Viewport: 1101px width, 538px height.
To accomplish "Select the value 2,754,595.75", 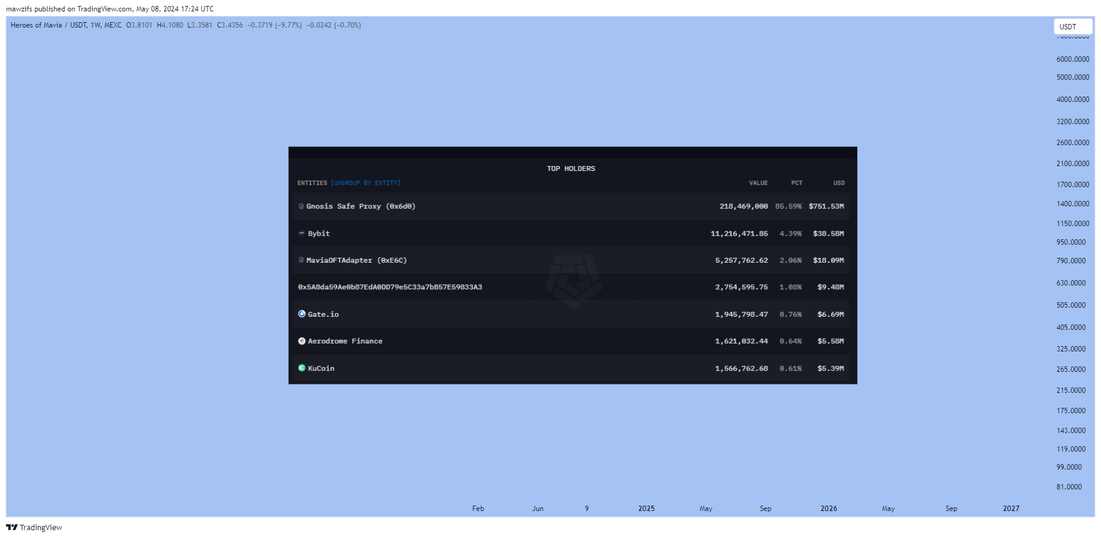I will (742, 287).
